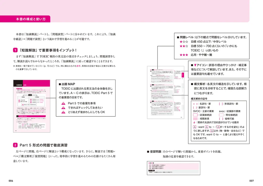Image resolution: width=263 pixels, height=186 pixels.
Task: Click the svoc : 従属節の要素 entry
Action: tap(230, 111)
